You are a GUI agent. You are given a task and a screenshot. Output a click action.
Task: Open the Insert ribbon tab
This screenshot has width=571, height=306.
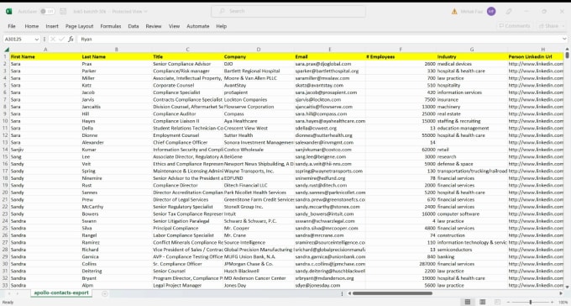tap(52, 26)
